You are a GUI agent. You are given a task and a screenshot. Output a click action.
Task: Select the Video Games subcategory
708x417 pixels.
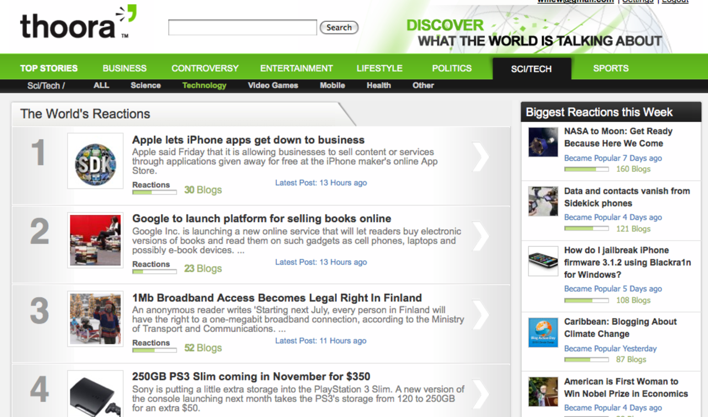pos(273,86)
